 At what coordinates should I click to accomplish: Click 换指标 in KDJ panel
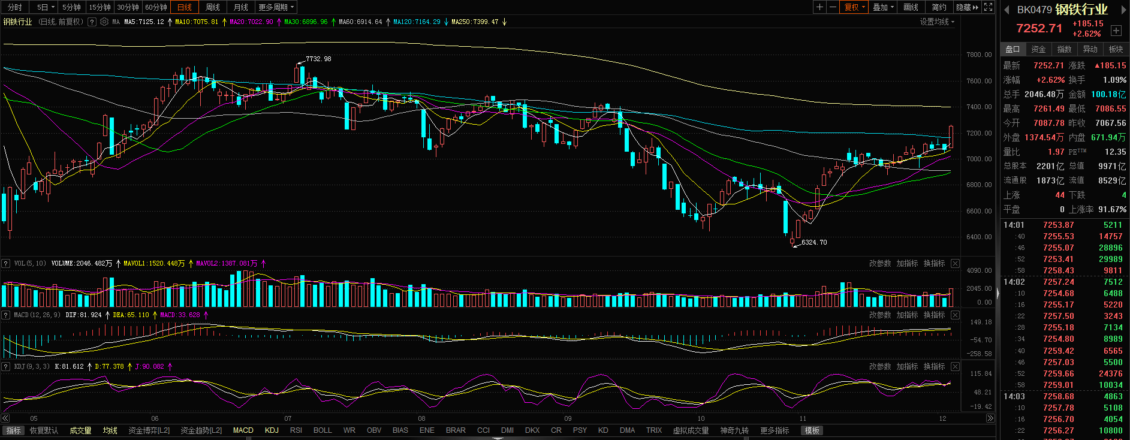pyautogui.click(x=934, y=367)
